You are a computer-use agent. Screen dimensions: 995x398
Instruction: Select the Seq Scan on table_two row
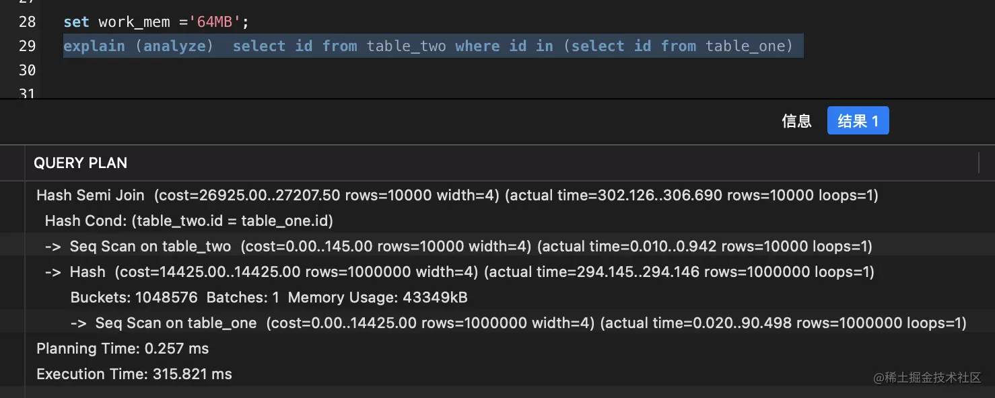point(458,247)
